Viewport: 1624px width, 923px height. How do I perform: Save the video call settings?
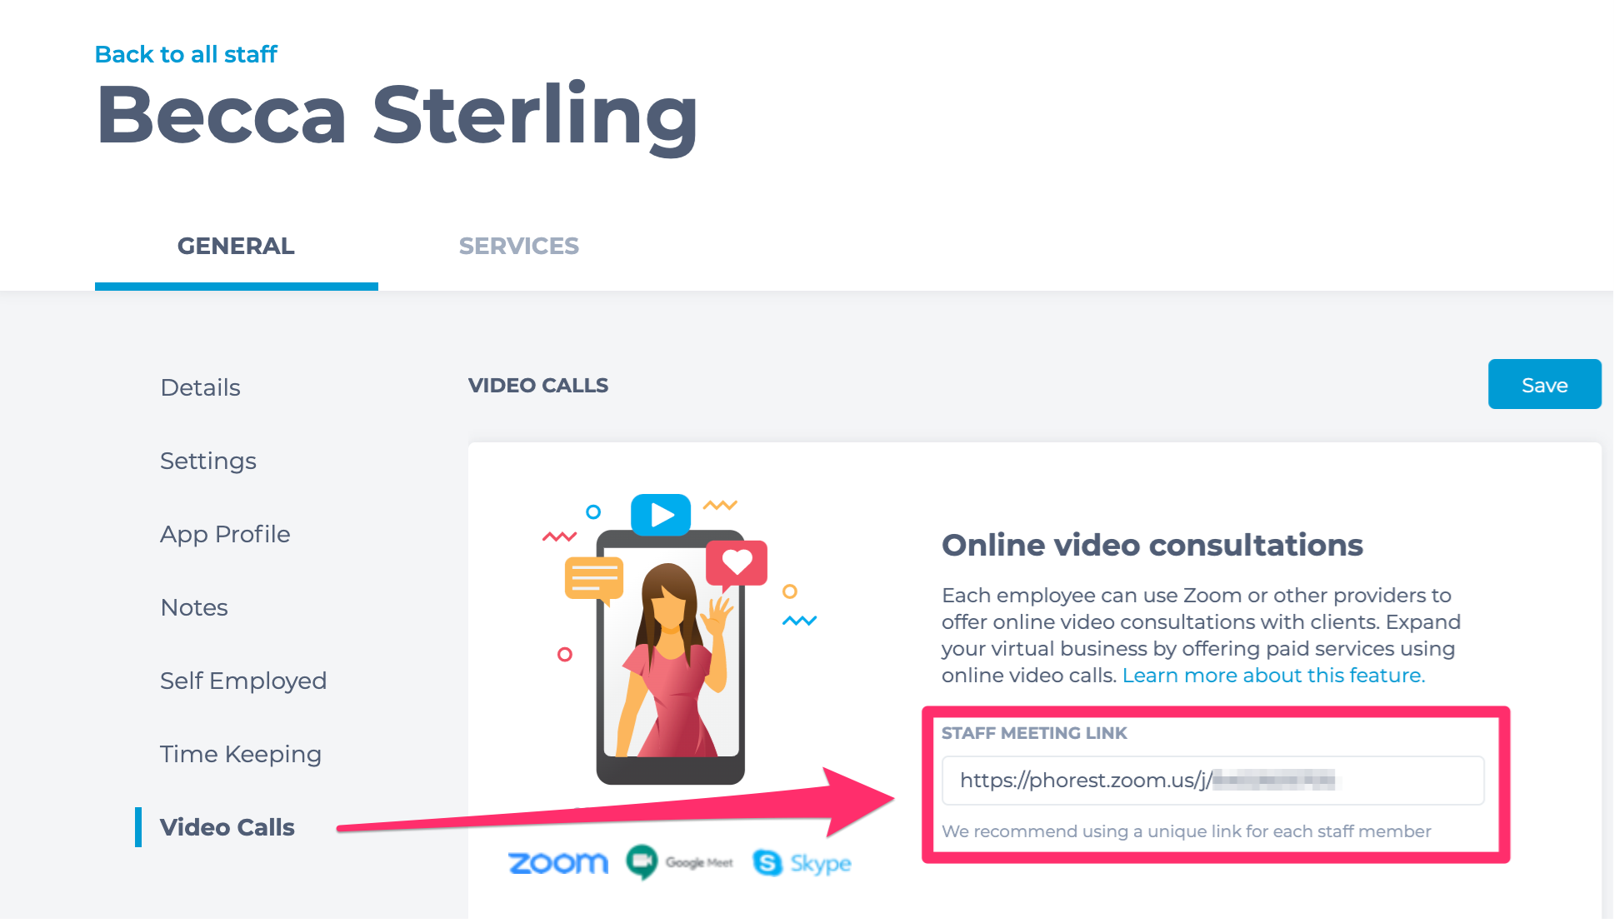[1544, 384]
